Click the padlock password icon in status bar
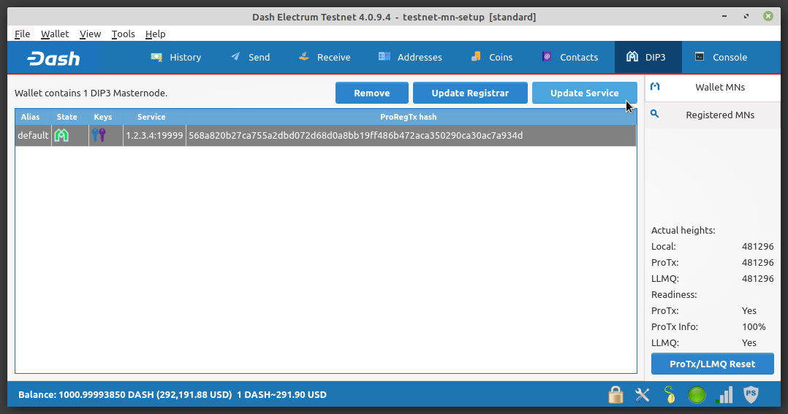 (x=616, y=395)
